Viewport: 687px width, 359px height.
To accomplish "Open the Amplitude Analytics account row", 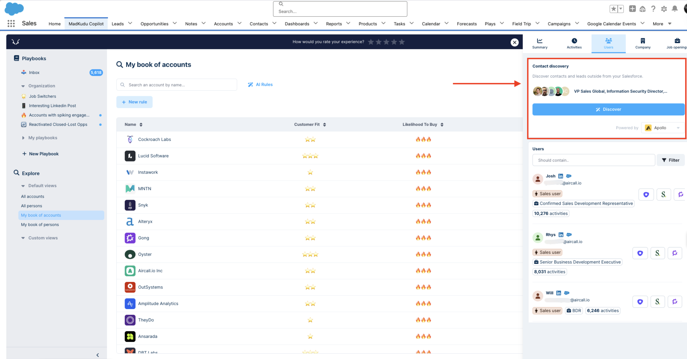I will (x=319, y=304).
